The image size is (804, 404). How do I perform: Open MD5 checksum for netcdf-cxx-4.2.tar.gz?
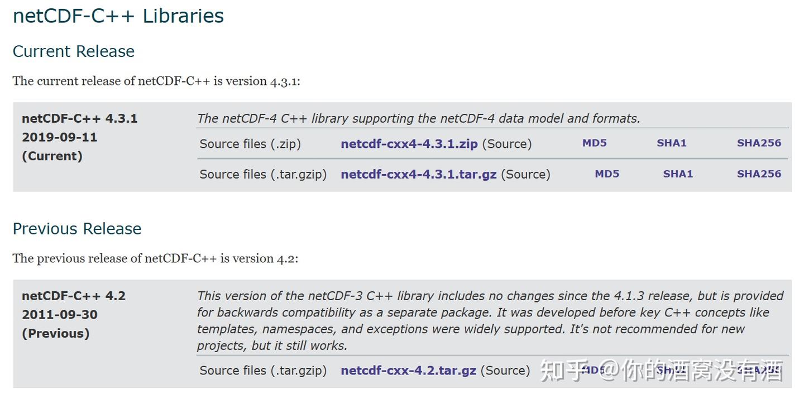point(592,370)
